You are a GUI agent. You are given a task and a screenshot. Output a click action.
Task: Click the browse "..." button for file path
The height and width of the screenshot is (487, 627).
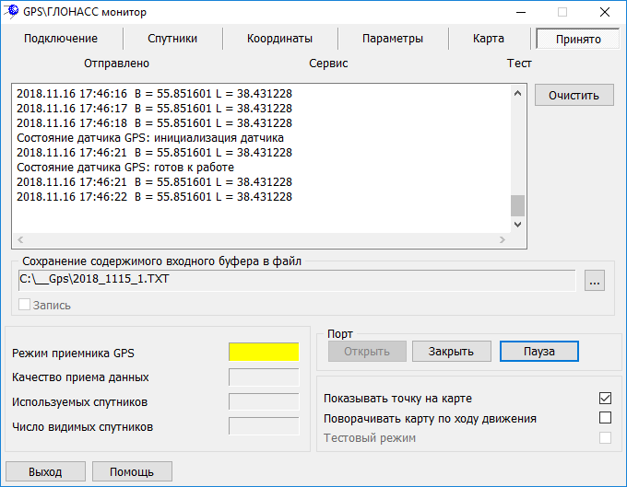pos(595,282)
